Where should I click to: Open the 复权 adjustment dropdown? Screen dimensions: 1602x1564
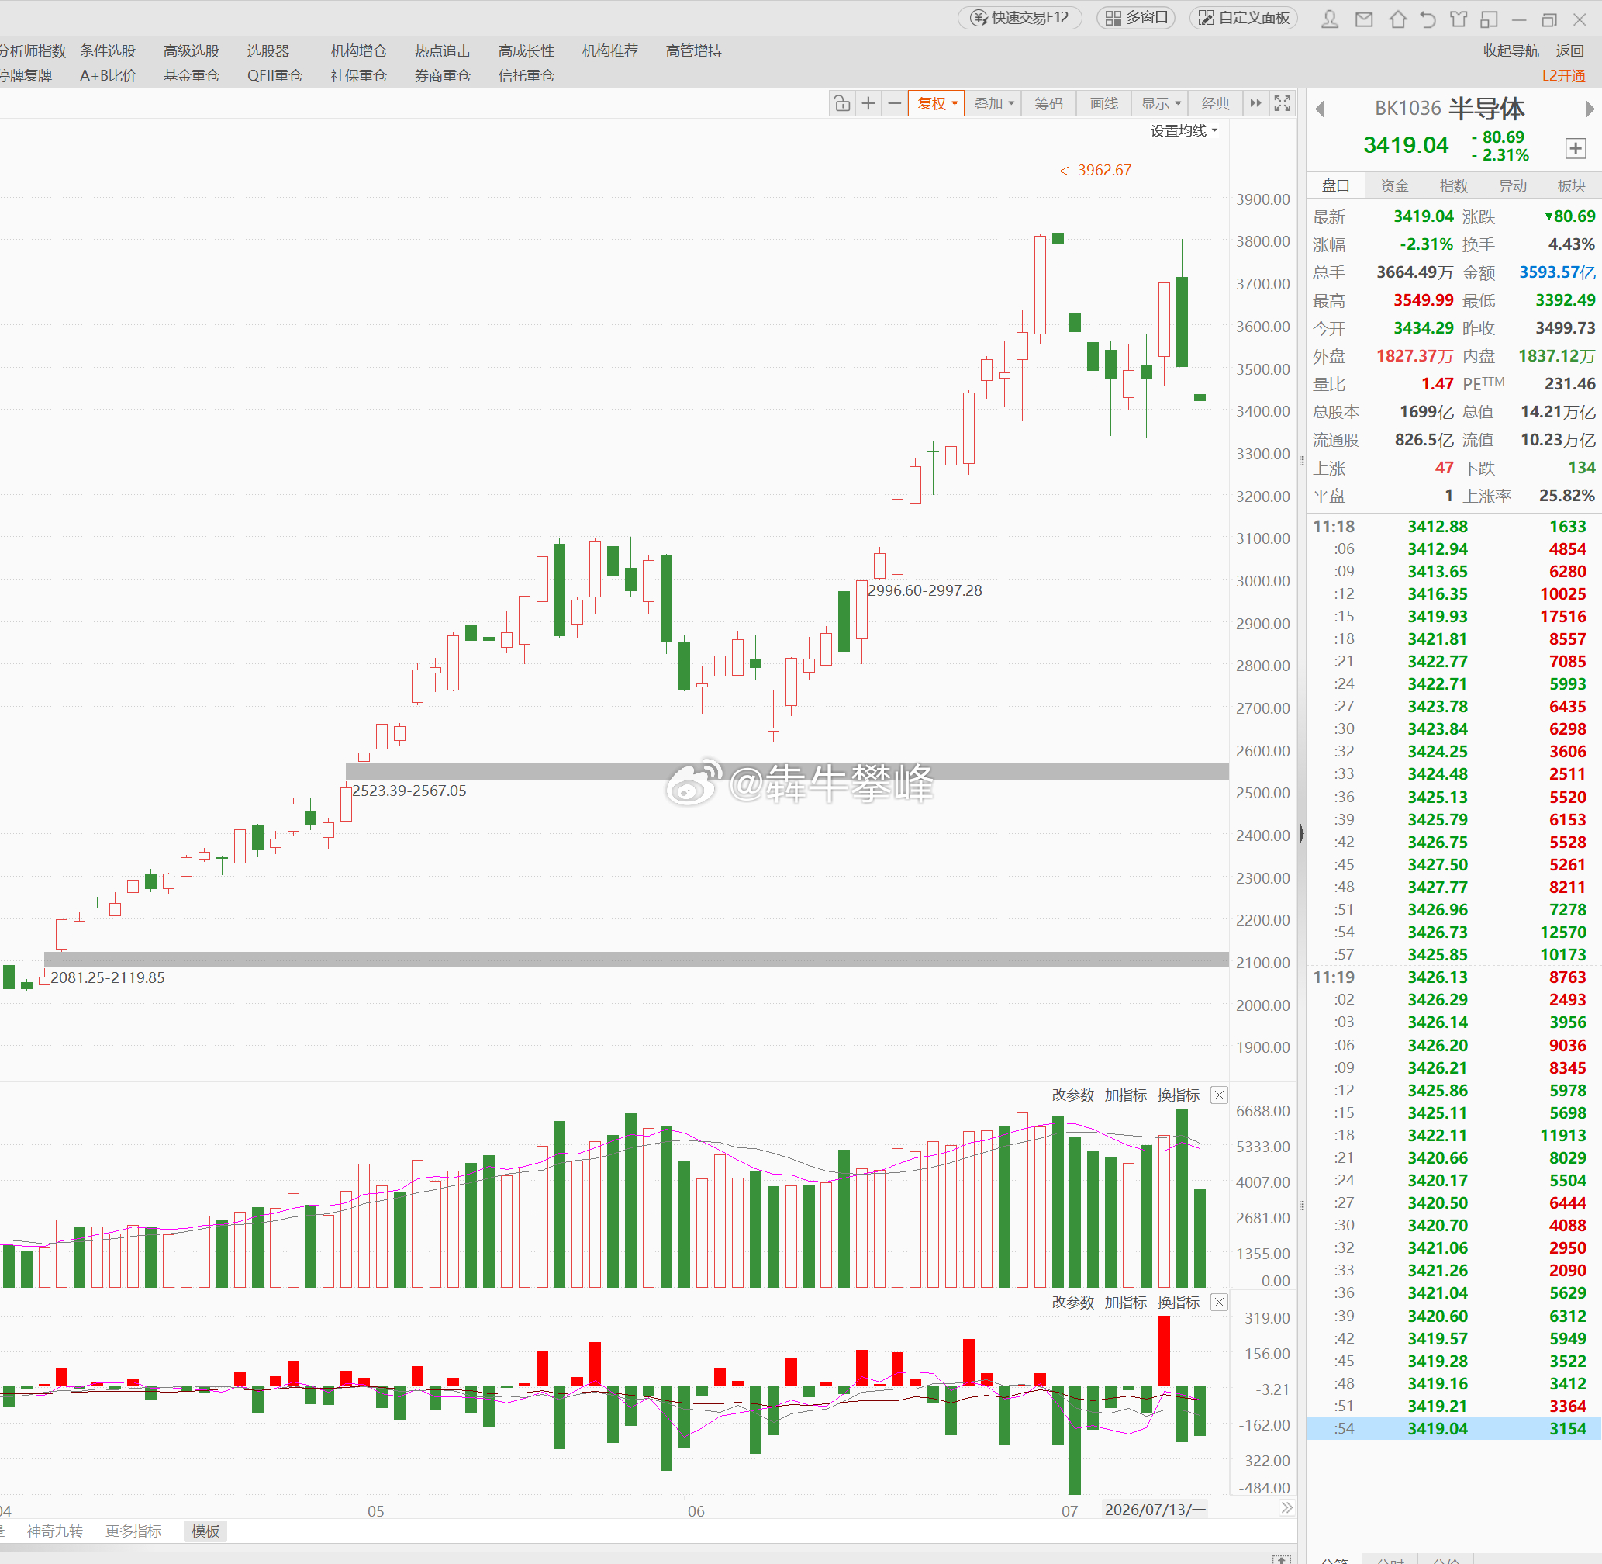click(936, 103)
